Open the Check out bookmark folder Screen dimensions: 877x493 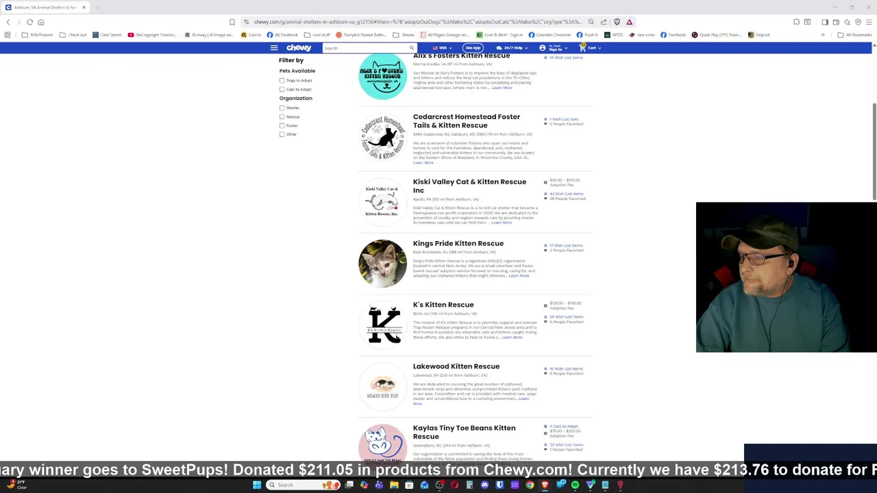[x=73, y=35]
